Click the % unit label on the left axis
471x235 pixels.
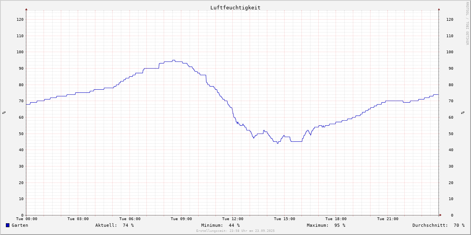click(4, 112)
